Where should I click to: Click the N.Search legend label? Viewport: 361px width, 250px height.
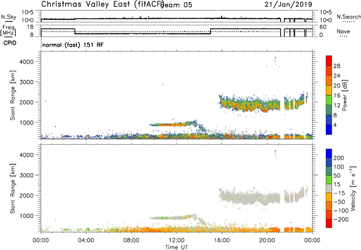click(348, 17)
